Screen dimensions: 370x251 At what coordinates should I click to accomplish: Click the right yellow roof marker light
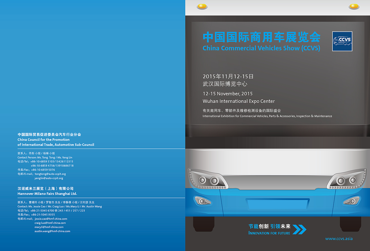point(354,6)
